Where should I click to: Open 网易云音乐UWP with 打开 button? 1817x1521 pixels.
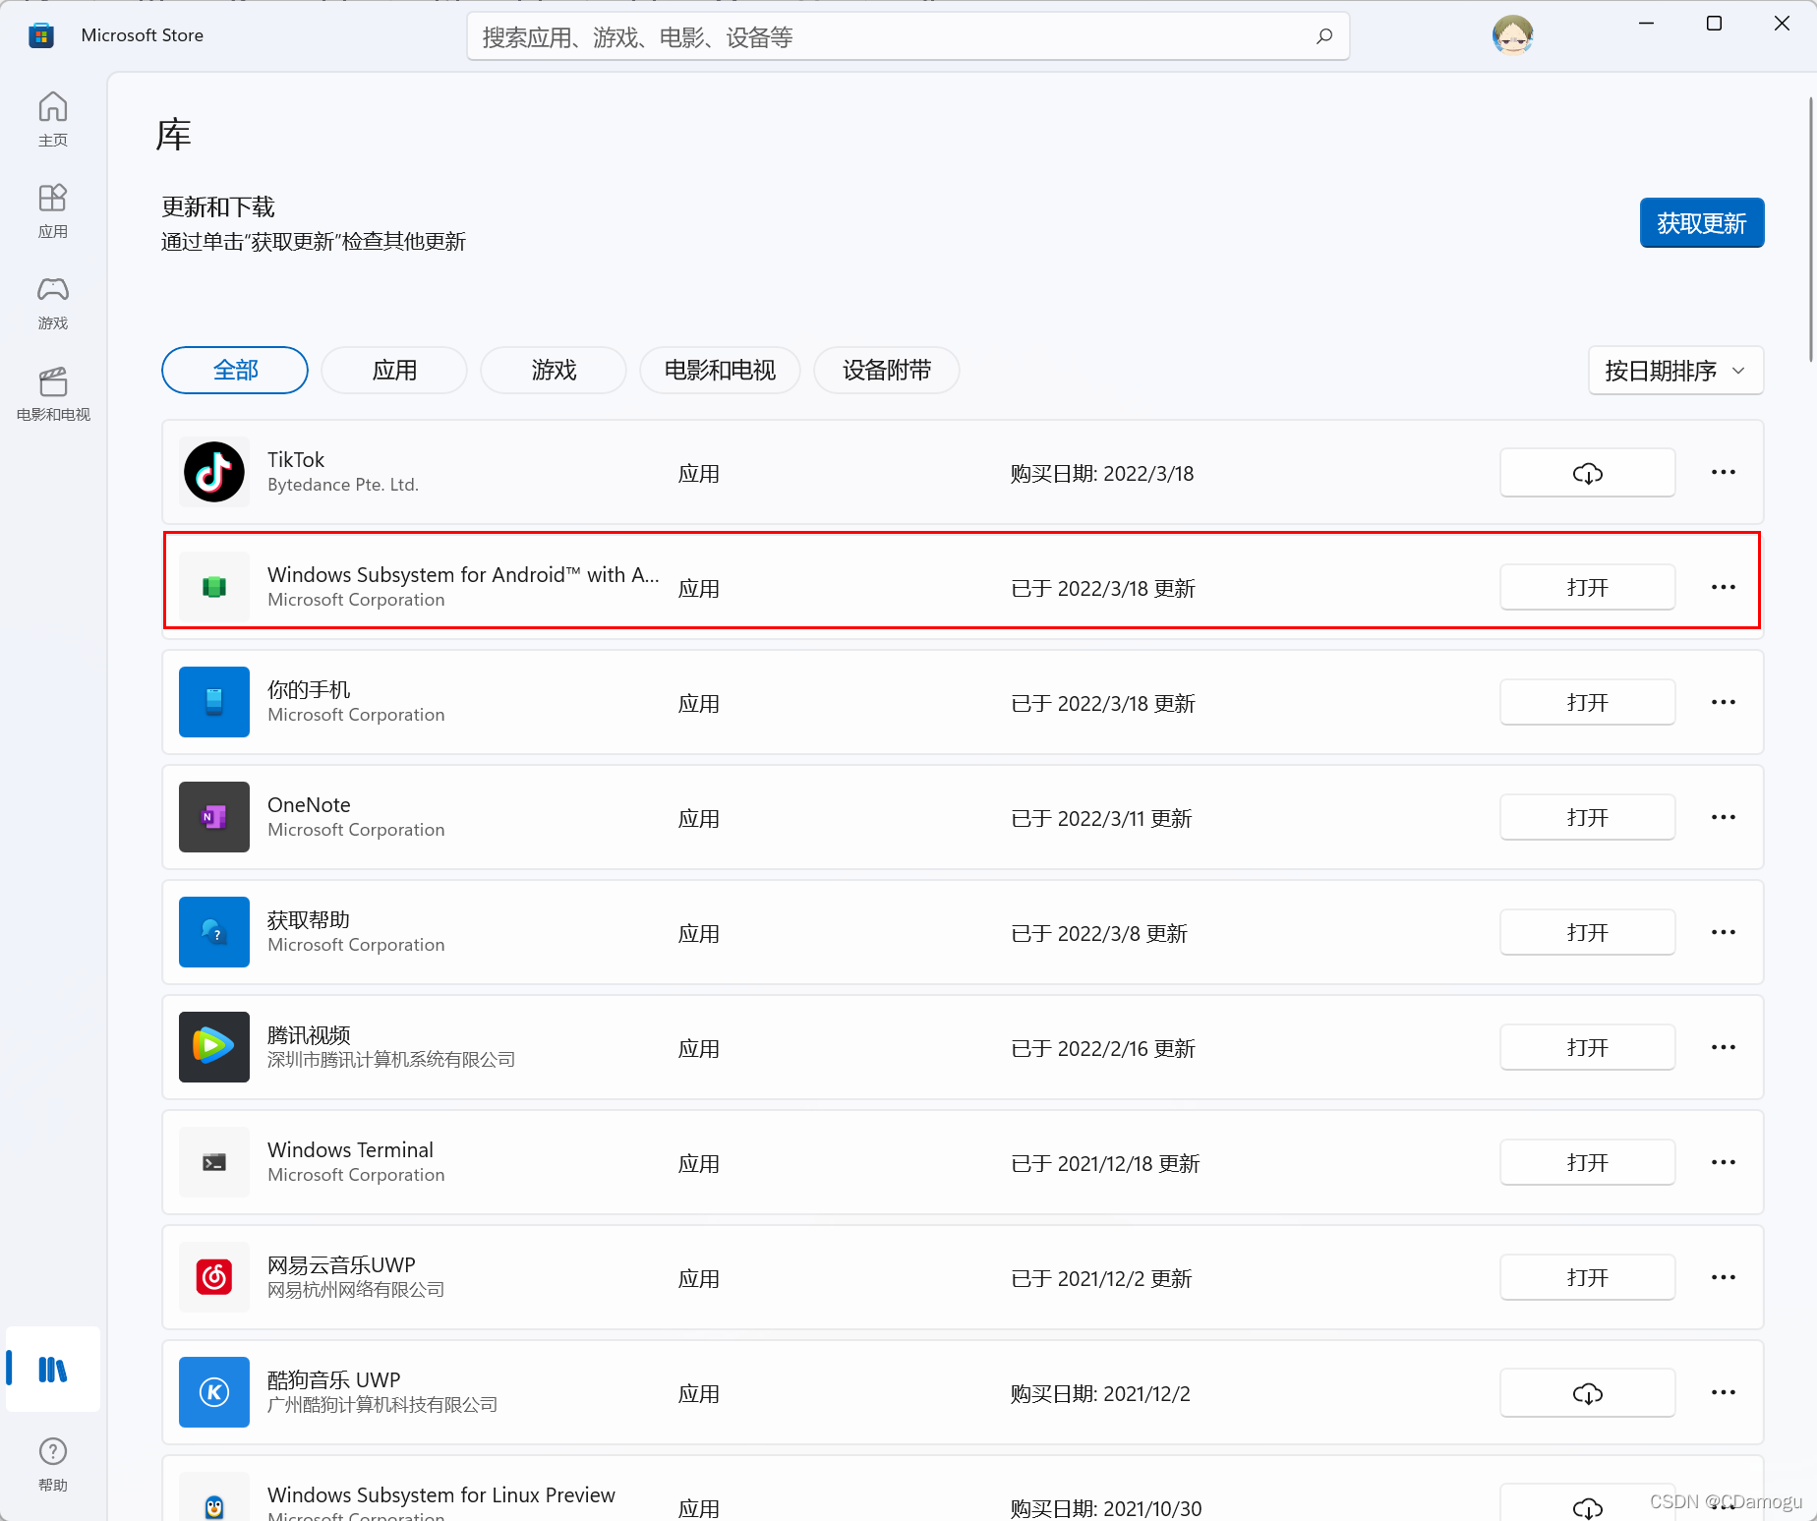(x=1587, y=1277)
